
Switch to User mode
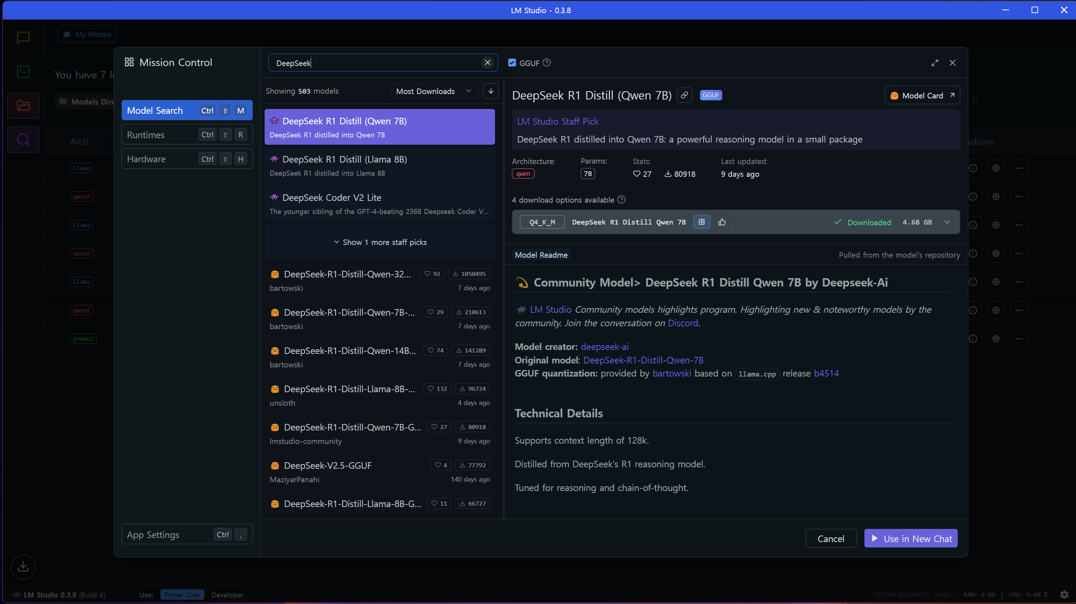pyautogui.click(x=146, y=595)
